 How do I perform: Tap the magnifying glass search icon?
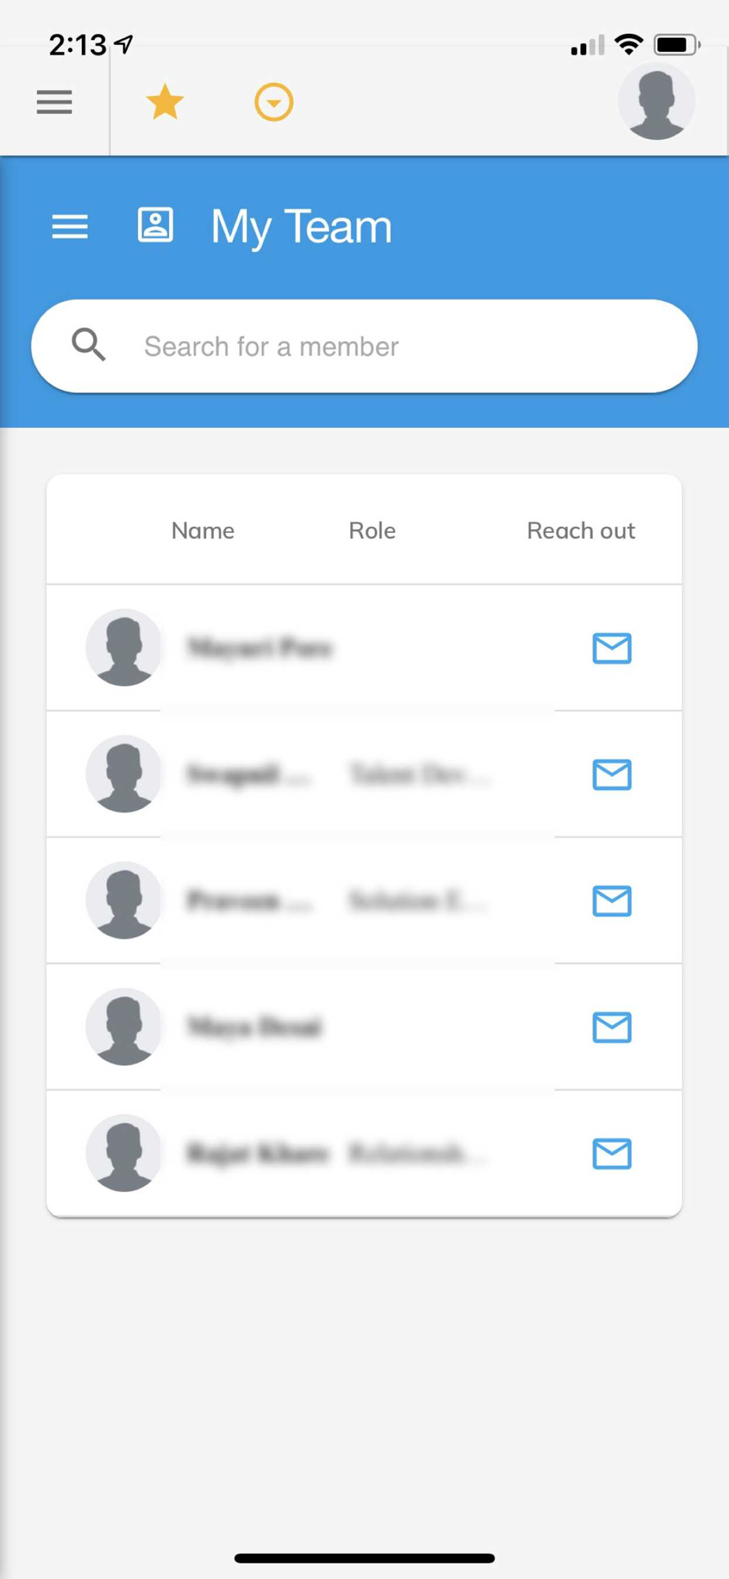point(88,345)
